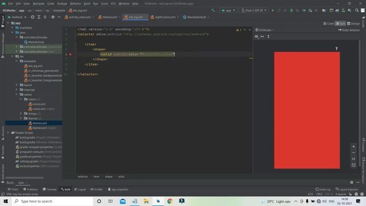Click horizontal resize arrows in preview toolbar
366x206 pixels.
(262, 37)
